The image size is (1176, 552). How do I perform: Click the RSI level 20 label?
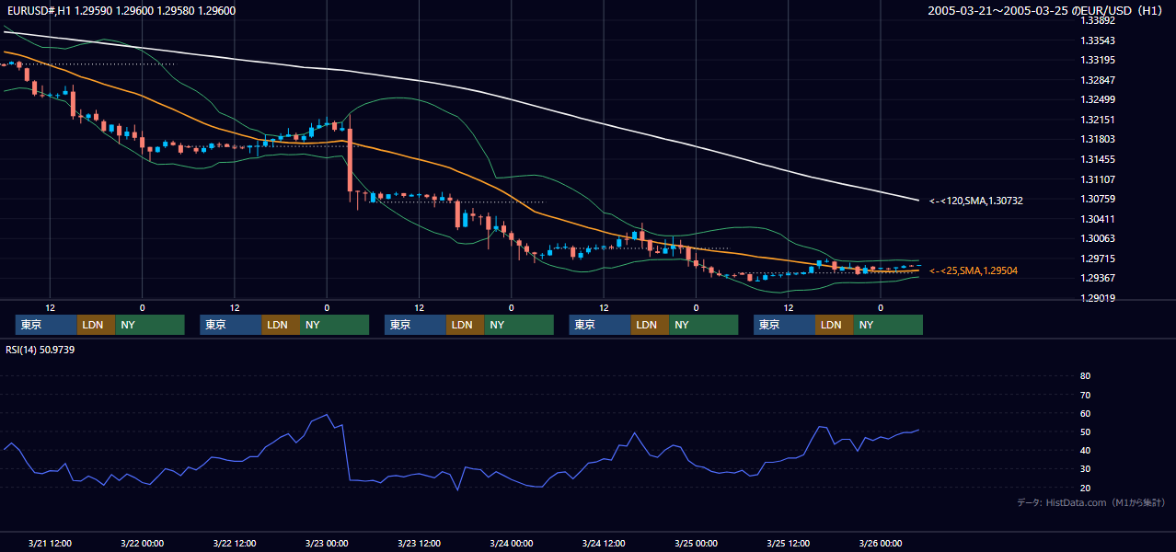tap(1085, 488)
